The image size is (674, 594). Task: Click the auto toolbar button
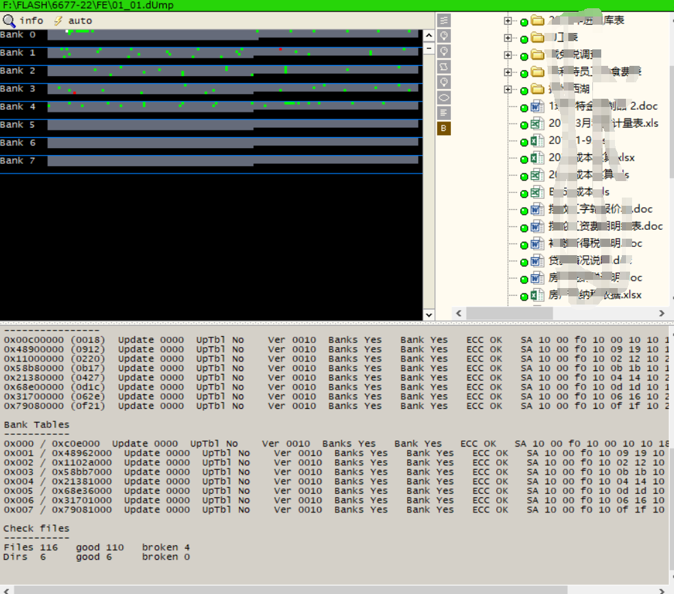(73, 21)
